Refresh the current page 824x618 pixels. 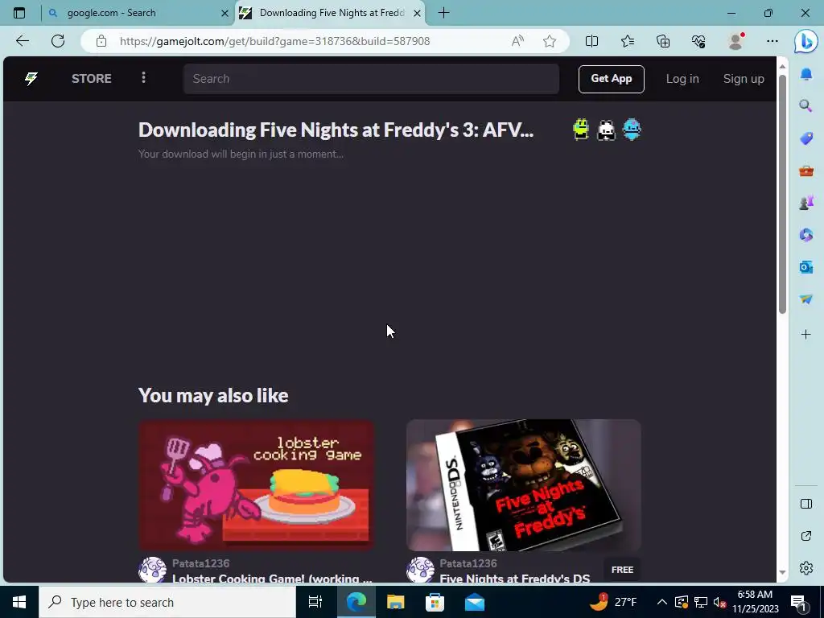click(x=58, y=41)
